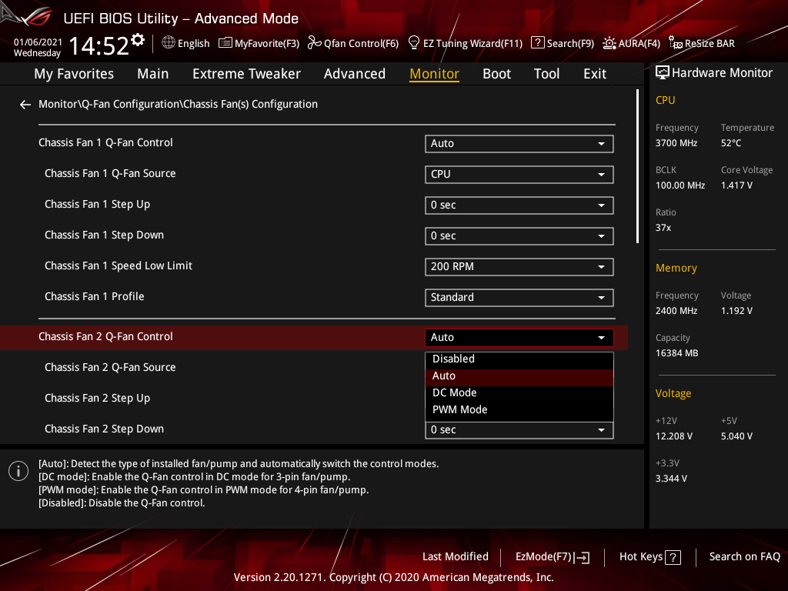Image resolution: width=788 pixels, height=591 pixels.
Task: Click memory Voltage value 1.192 V
Action: pos(736,311)
